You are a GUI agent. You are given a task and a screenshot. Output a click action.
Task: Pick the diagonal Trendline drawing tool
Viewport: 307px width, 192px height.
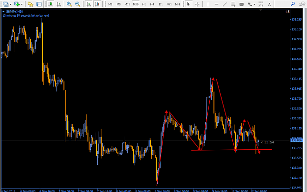click(x=225, y=4)
